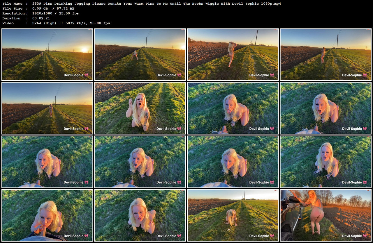Open the thumbnail showing a parked car
Viewport: 373px width, 243px height.
326,215
